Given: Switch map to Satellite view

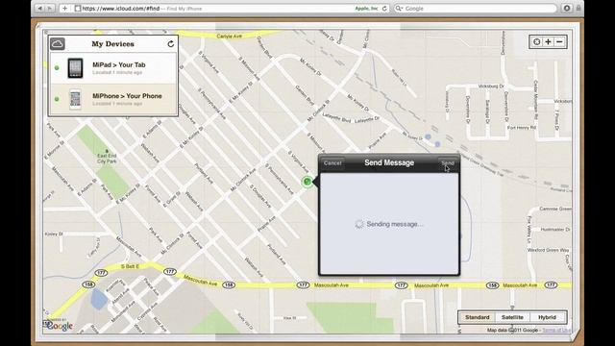Looking at the screenshot, I should click(512, 317).
